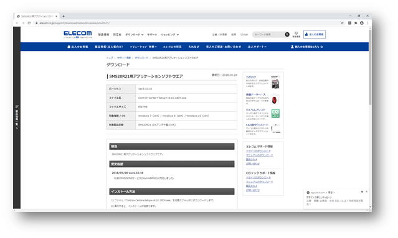Click 個人のお客様はこちら in blue bar
This screenshot has width=398, height=238.
pos(307,47)
